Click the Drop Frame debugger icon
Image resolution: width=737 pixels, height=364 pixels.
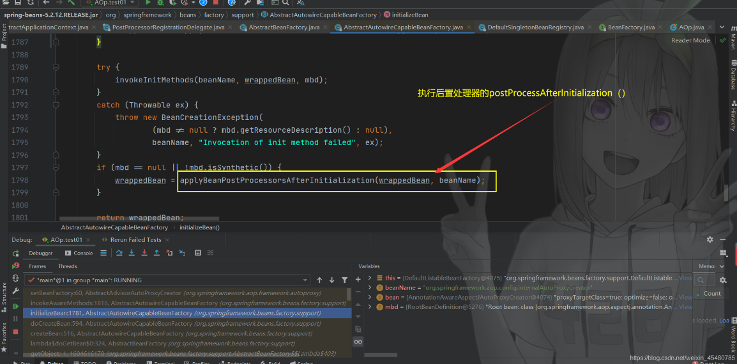click(x=170, y=253)
